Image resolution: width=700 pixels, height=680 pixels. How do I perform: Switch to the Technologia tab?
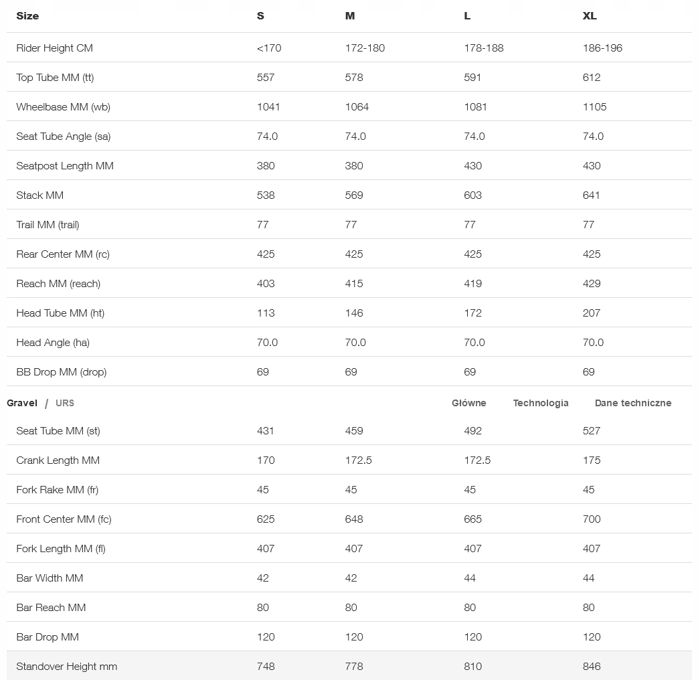pyautogui.click(x=541, y=403)
